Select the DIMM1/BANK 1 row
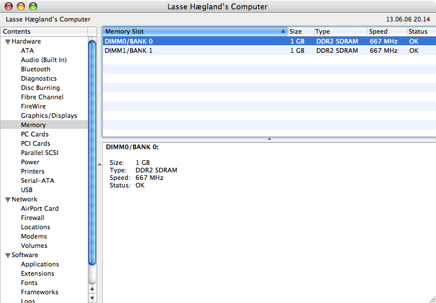Screen dimensions: 436x303 tap(269, 50)
